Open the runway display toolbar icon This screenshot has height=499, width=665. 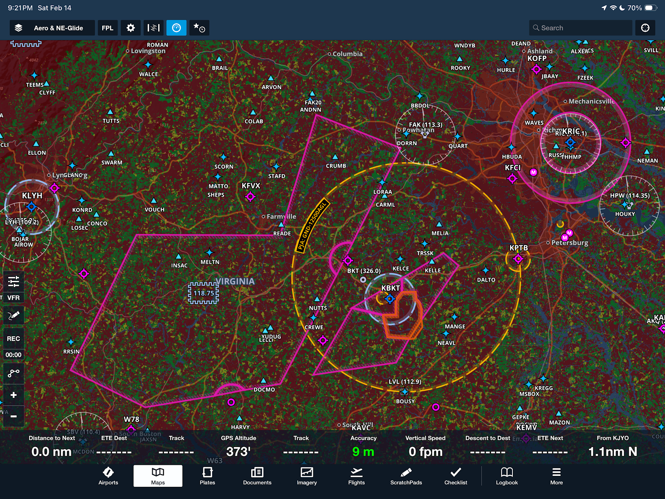point(153,28)
